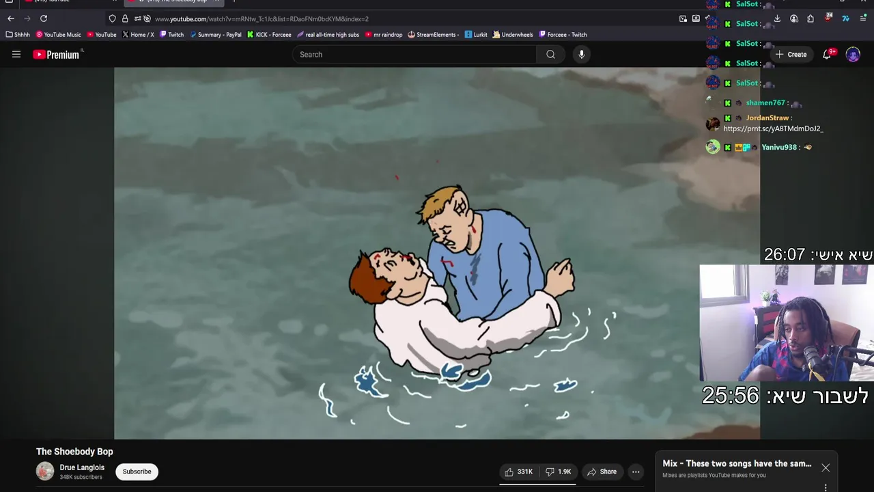Dislike the video with 1.9K dislikes
The image size is (874, 492).
point(558,471)
